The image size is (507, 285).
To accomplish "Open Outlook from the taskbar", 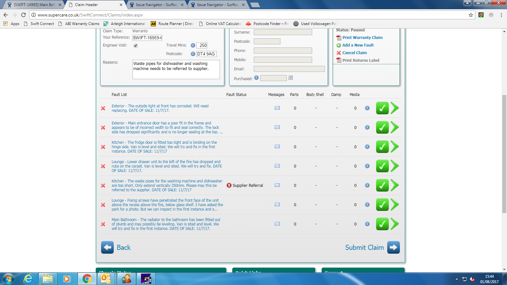I will pos(106,279).
